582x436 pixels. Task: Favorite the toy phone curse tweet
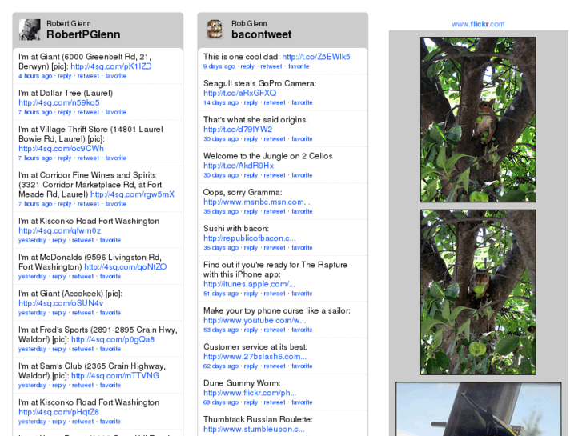tap(302, 330)
